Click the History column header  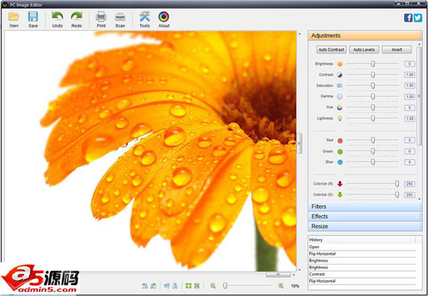pyautogui.click(x=362, y=240)
